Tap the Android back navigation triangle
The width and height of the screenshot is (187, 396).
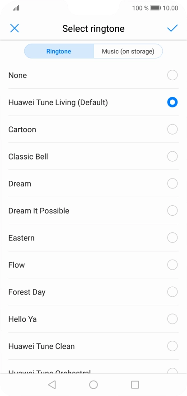coord(52,385)
